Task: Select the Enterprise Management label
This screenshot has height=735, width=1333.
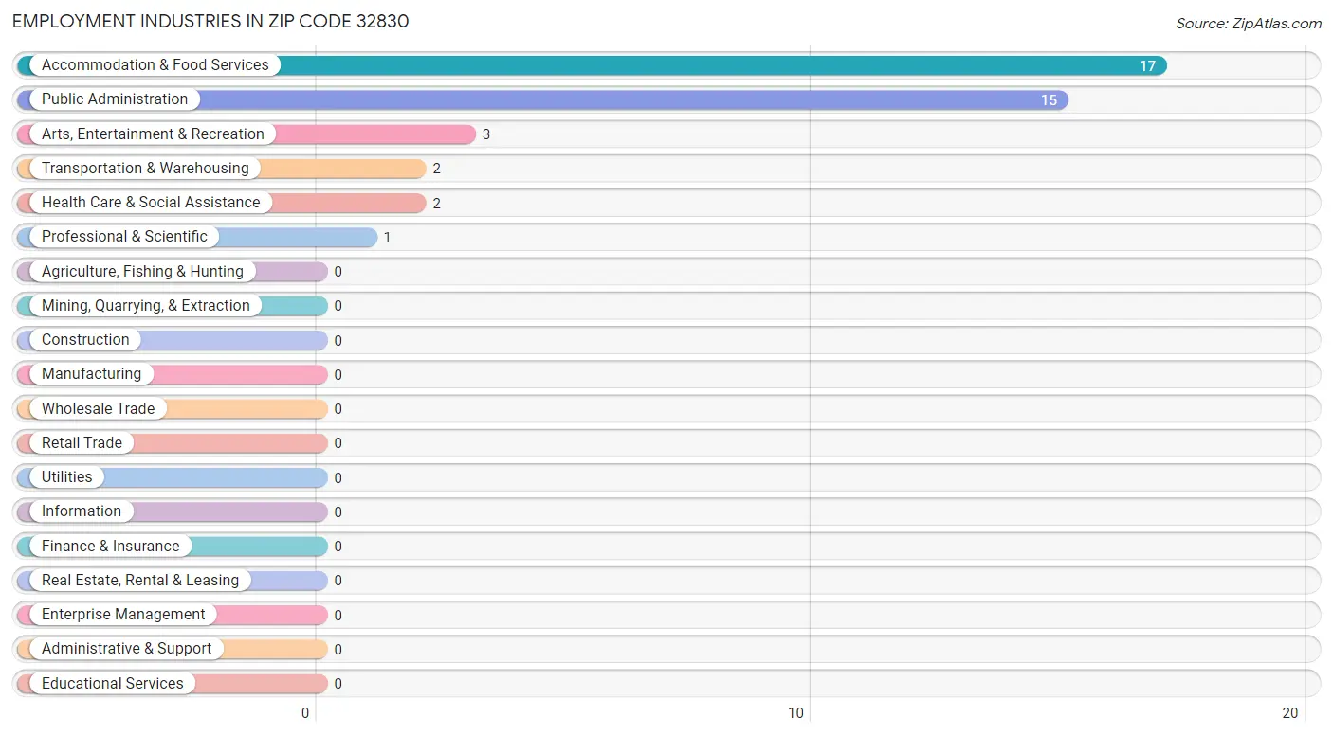Action: pos(123,615)
